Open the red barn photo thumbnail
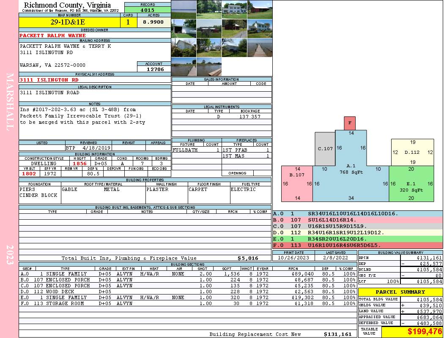 [260, 10]
